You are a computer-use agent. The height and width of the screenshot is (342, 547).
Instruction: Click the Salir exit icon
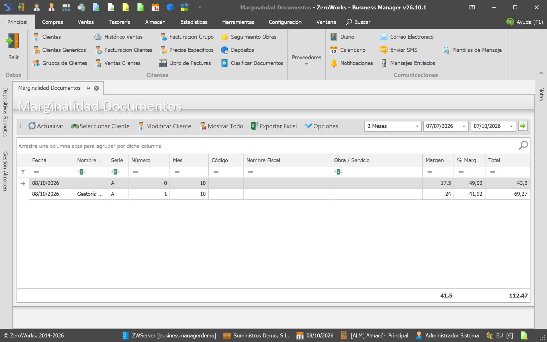tap(13, 41)
